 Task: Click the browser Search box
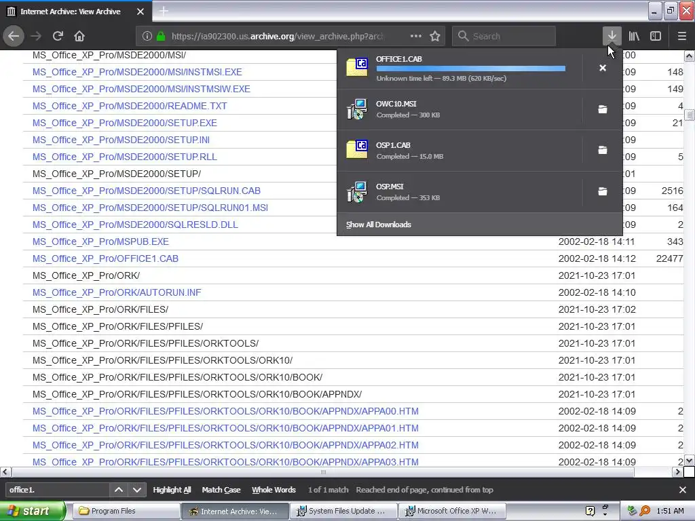point(504,37)
